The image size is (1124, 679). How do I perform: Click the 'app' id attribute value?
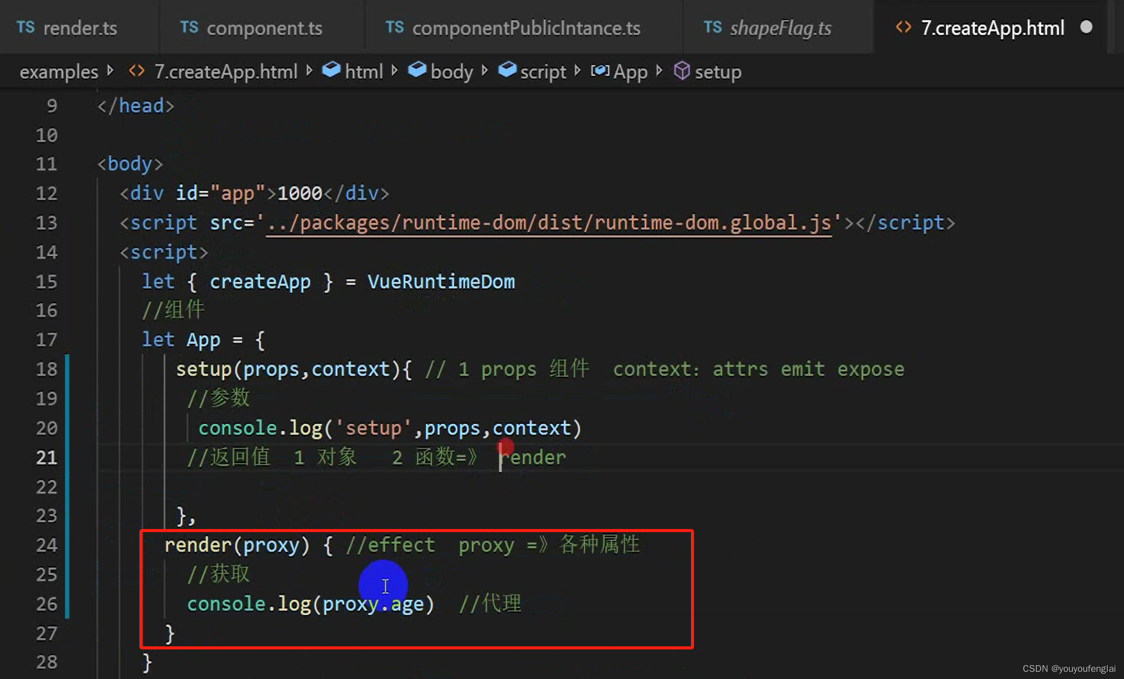[237, 193]
